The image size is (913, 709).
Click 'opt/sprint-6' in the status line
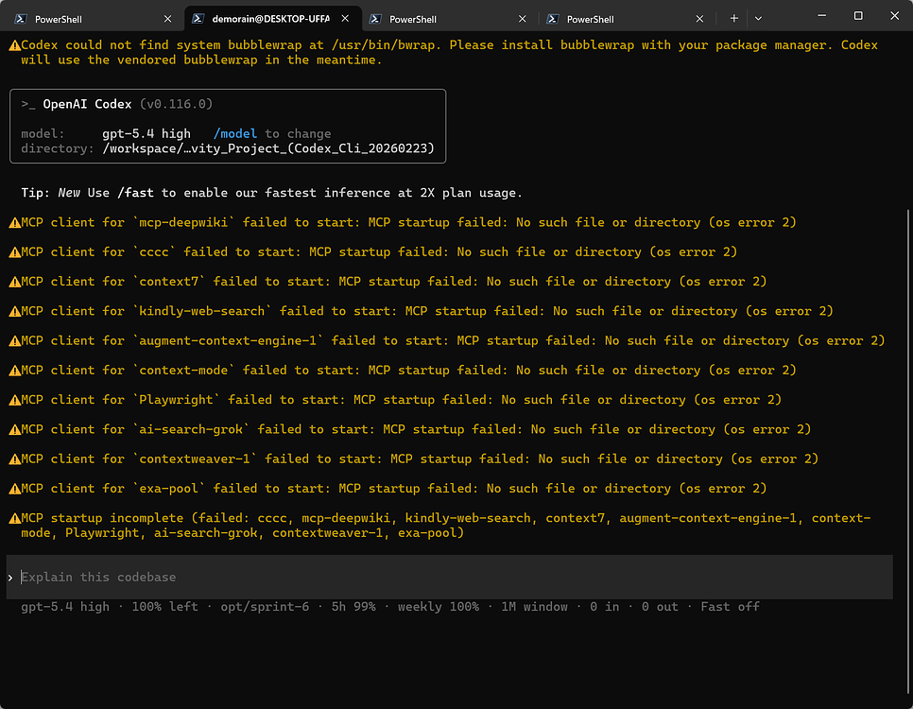(265, 607)
